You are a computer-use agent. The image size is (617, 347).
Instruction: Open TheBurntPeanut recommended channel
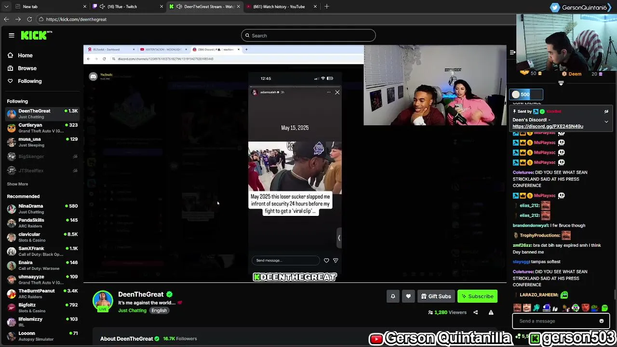[x=42, y=294]
